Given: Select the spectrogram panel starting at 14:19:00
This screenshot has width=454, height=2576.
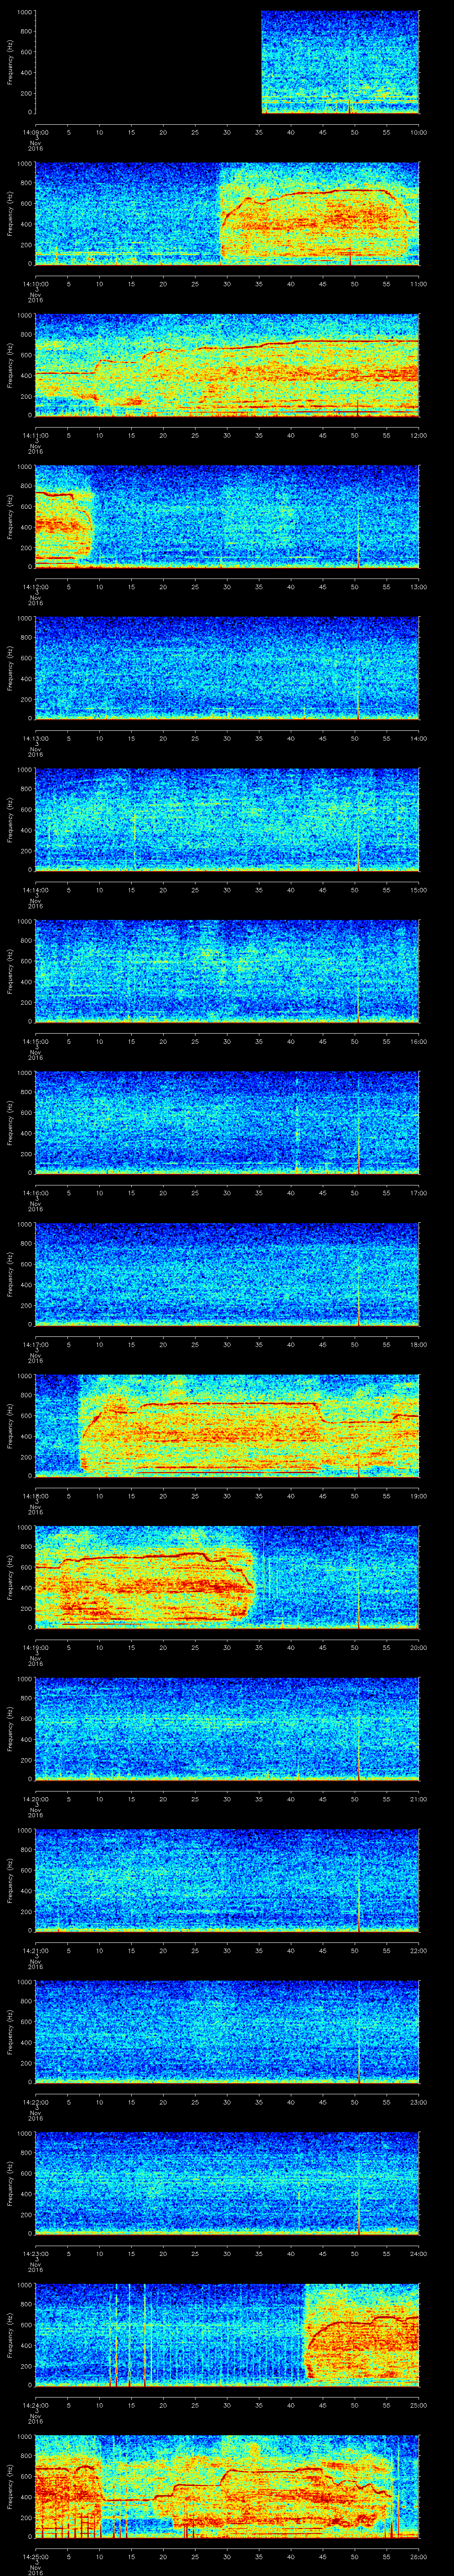Looking at the screenshot, I should click(227, 1577).
